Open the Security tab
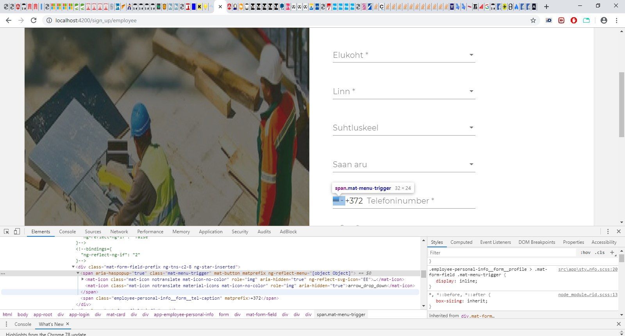Image resolution: width=625 pixels, height=336 pixels. pos(240,232)
